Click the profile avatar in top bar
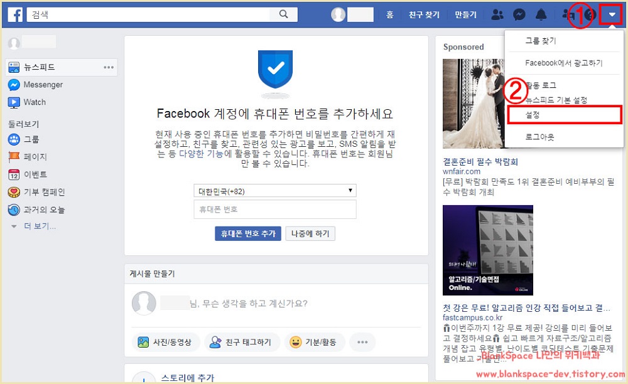 [338, 15]
